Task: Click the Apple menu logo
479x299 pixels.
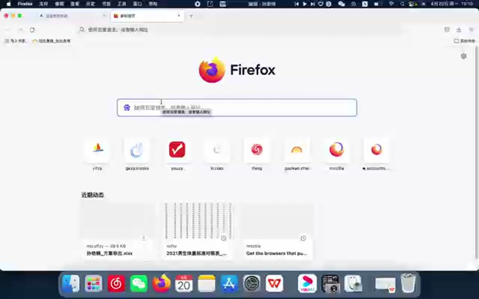Action: coord(9,4)
